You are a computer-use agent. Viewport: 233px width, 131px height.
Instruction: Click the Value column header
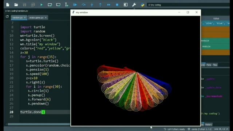coord(216,19)
